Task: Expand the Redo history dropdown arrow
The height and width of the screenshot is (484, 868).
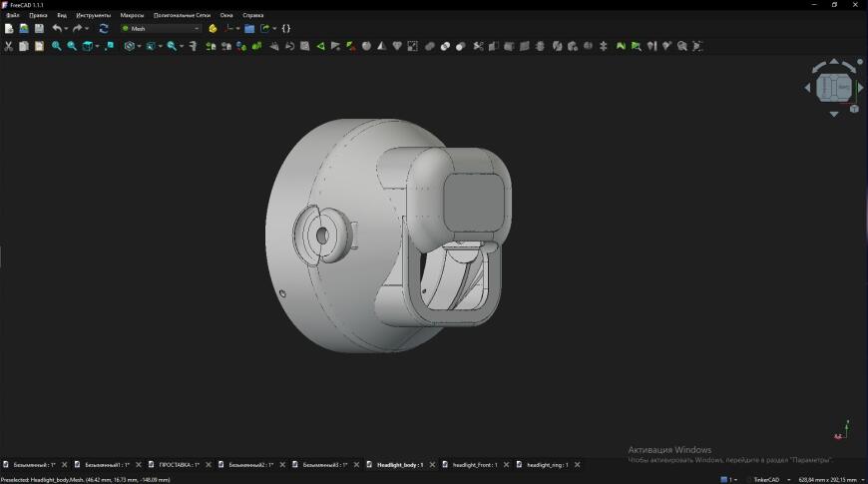Action: coord(87,28)
